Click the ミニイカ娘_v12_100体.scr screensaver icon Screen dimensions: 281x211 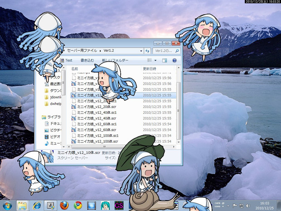pos(74,141)
